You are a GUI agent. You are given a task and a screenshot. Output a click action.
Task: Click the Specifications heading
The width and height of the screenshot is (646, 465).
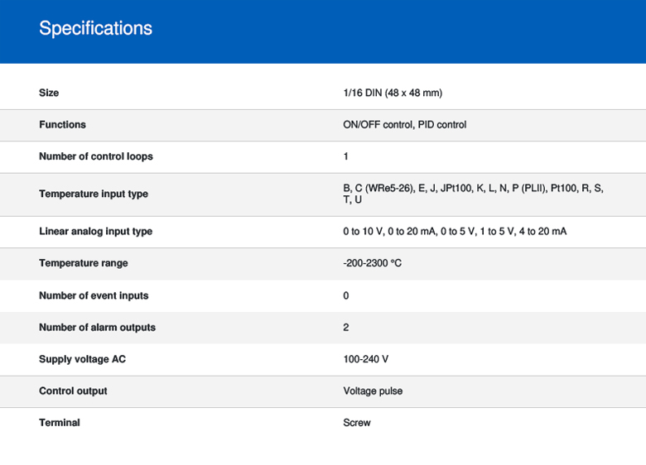pos(95,28)
